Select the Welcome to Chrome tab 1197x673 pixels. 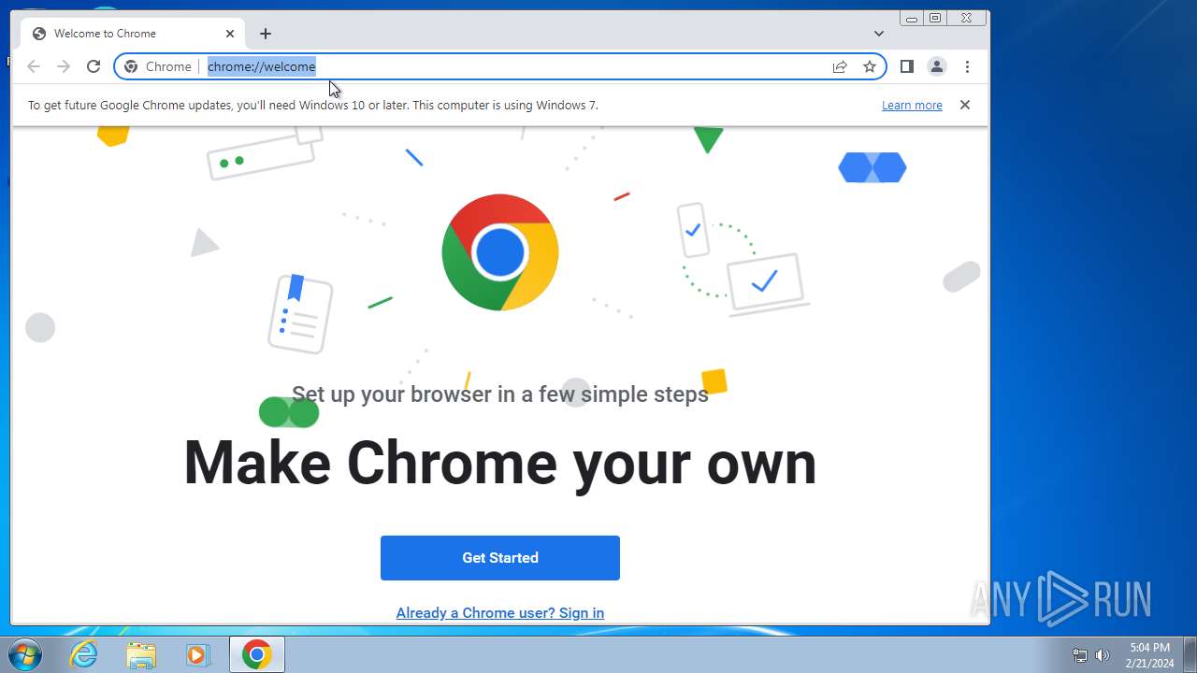[134, 34]
